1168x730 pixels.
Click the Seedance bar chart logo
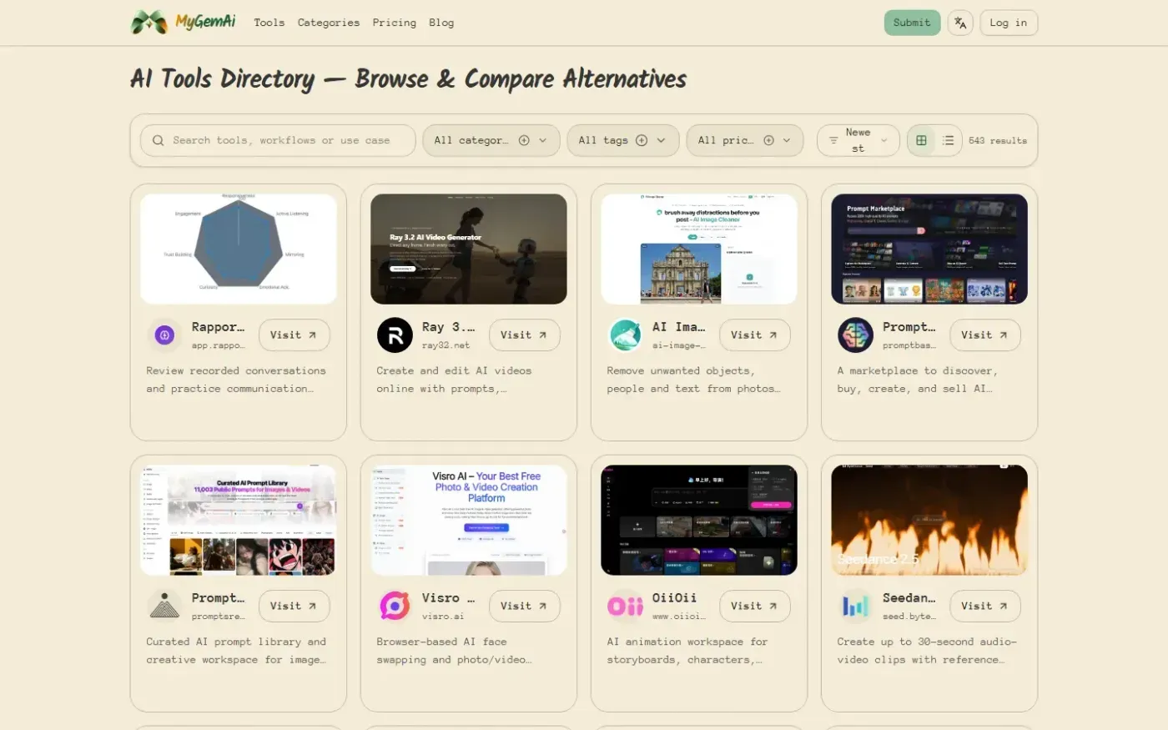pyautogui.click(x=855, y=606)
